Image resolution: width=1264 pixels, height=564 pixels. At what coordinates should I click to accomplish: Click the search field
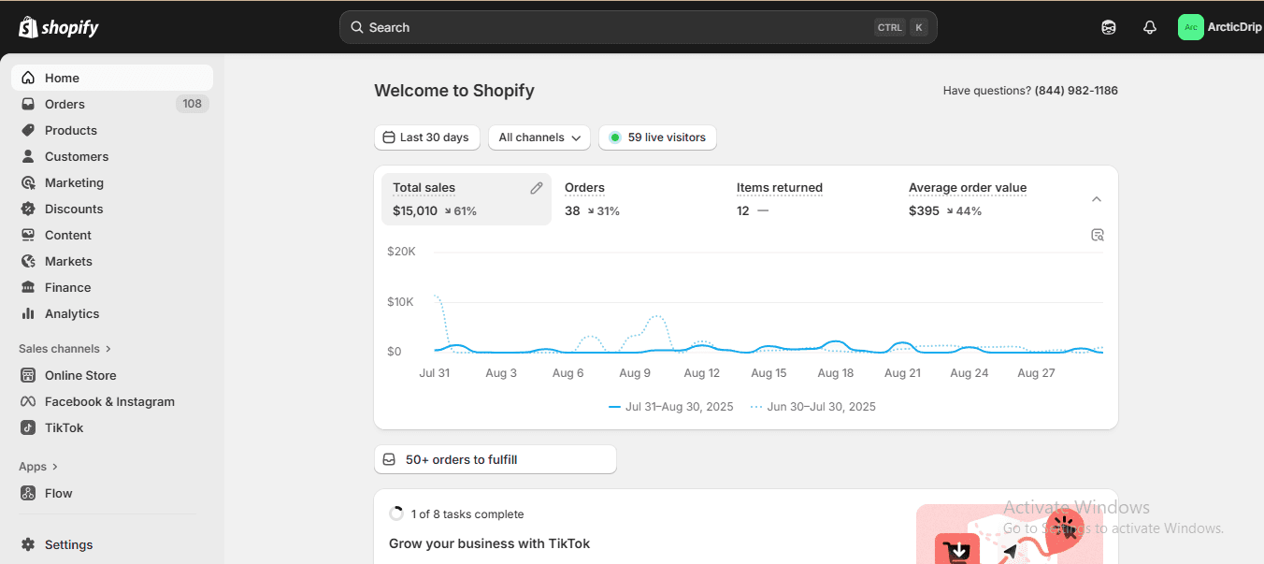639,27
